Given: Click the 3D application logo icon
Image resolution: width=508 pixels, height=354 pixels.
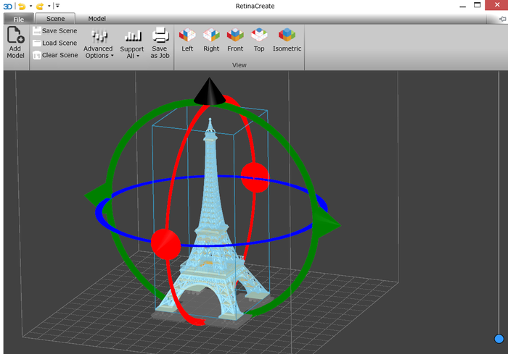Looking at the screenshot, I should point(8,6).
